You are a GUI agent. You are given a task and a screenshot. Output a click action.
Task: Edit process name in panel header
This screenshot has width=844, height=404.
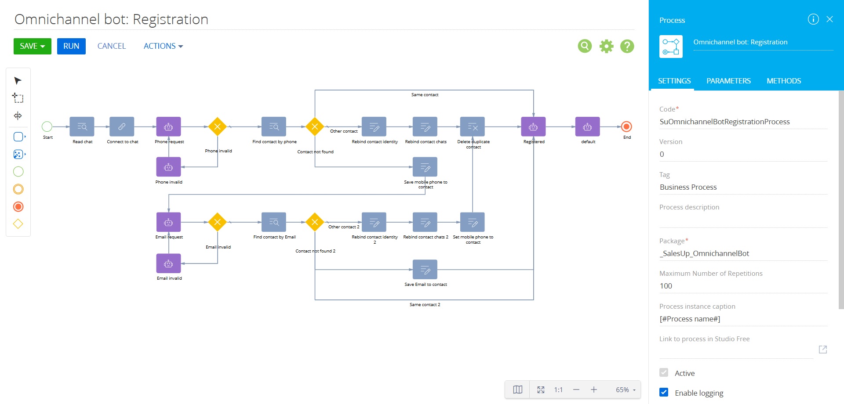[x=763, y=42]
